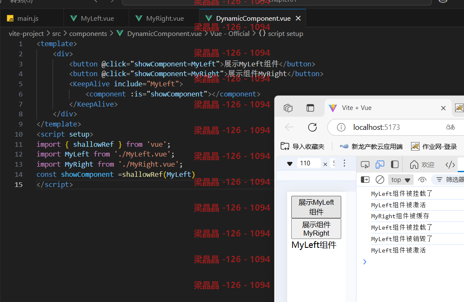Viewport: 464px width, 302px height.
Task: Open browser tab actions (workspaces) icon
Action: [288, 108]
